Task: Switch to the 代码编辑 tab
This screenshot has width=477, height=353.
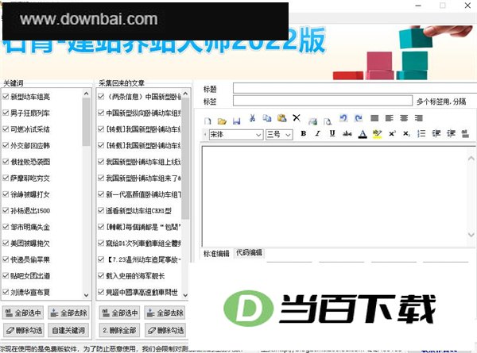Action: 249,252
